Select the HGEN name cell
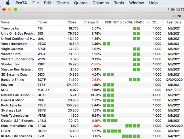This screenshot has height=139, width=184. click(5, 131)
